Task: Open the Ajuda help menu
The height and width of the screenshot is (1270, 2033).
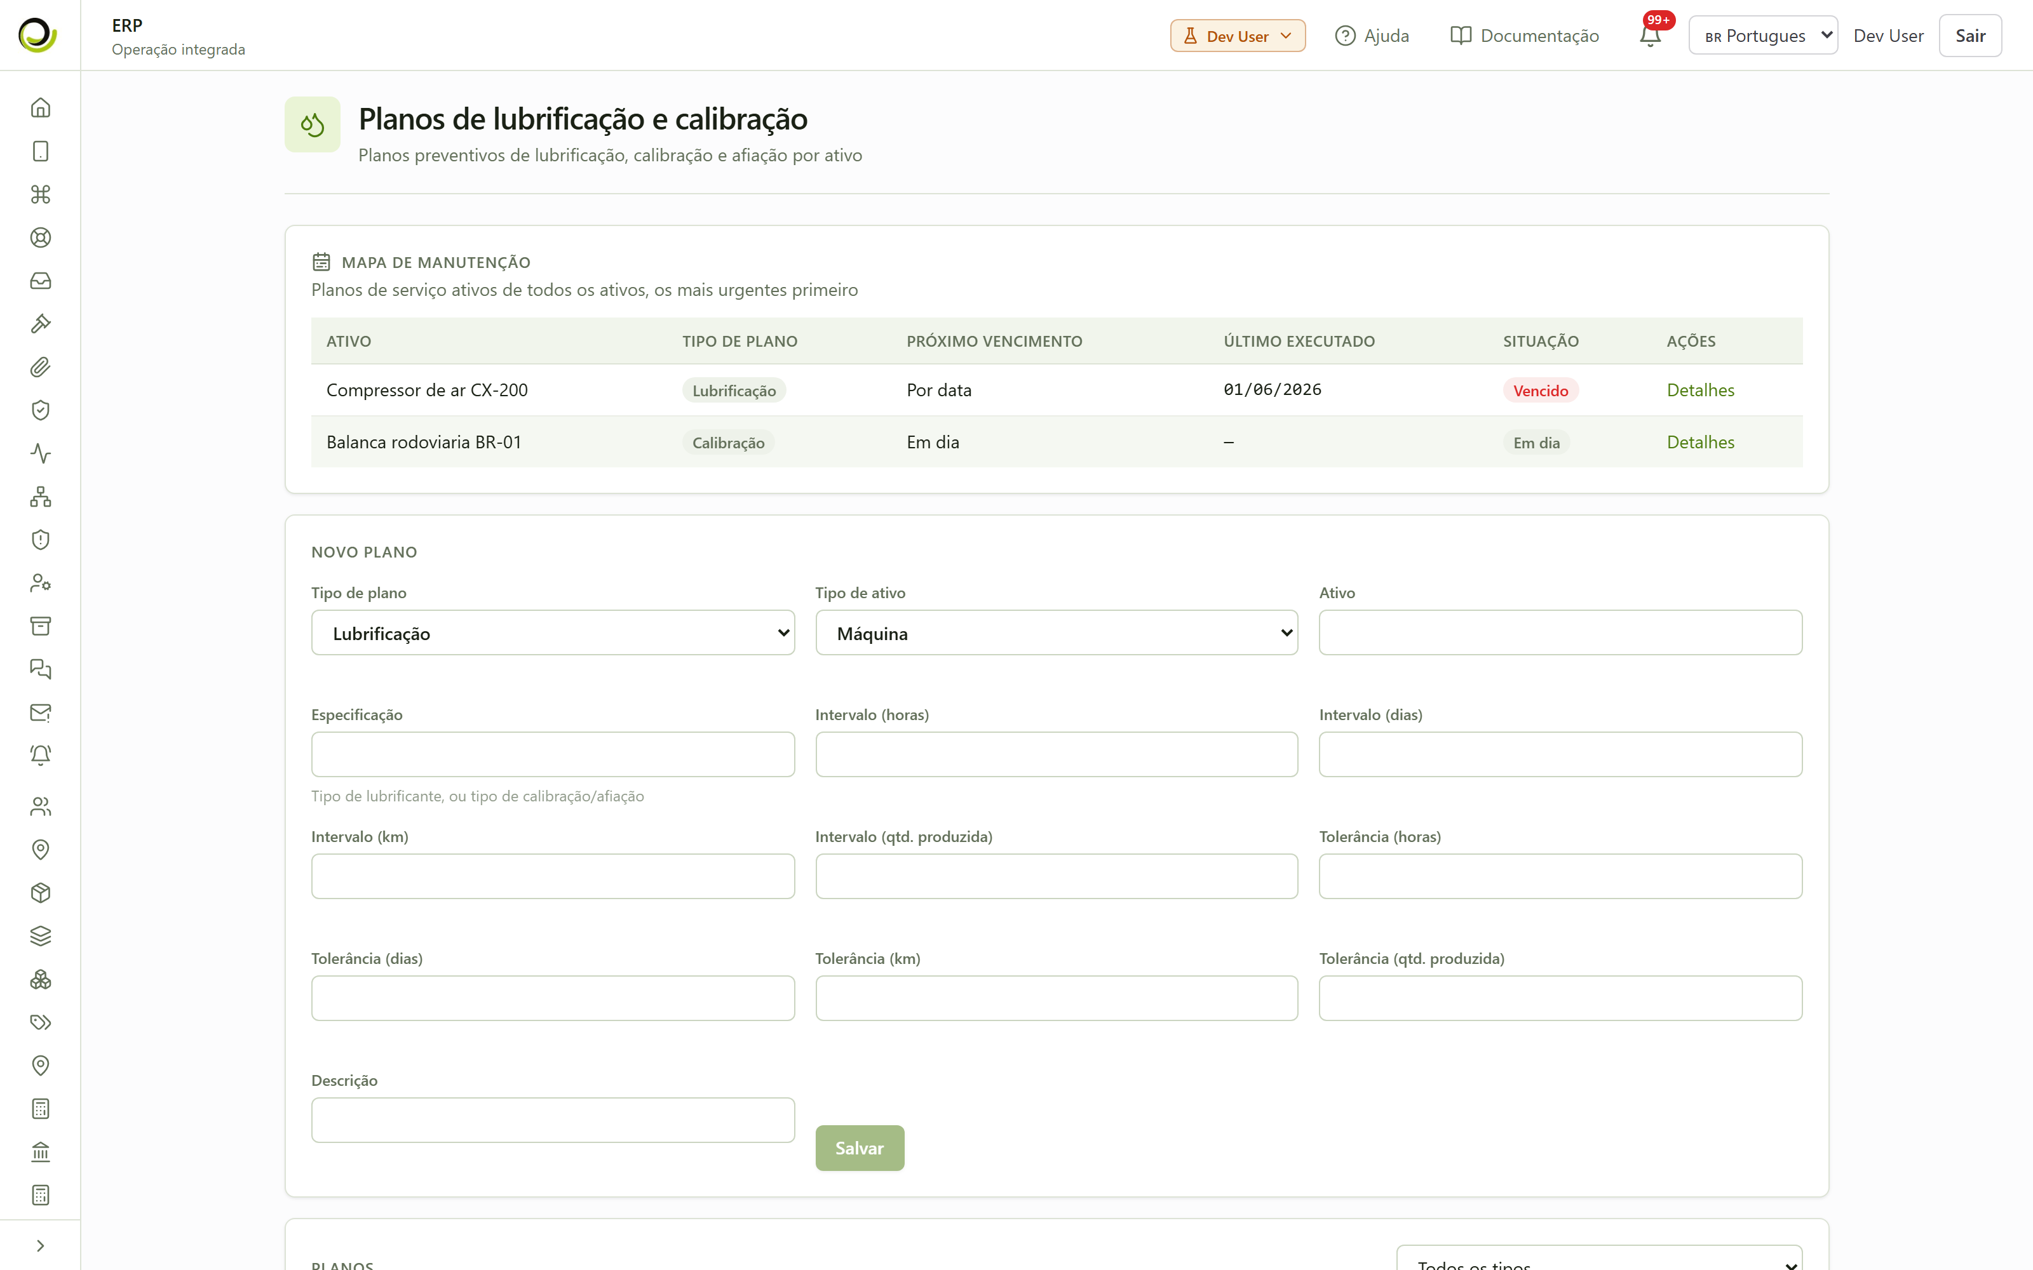Action: coord(1372,36)
